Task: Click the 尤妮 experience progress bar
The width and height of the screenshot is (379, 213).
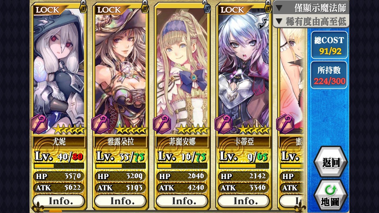Action: [x=59, y=166]
